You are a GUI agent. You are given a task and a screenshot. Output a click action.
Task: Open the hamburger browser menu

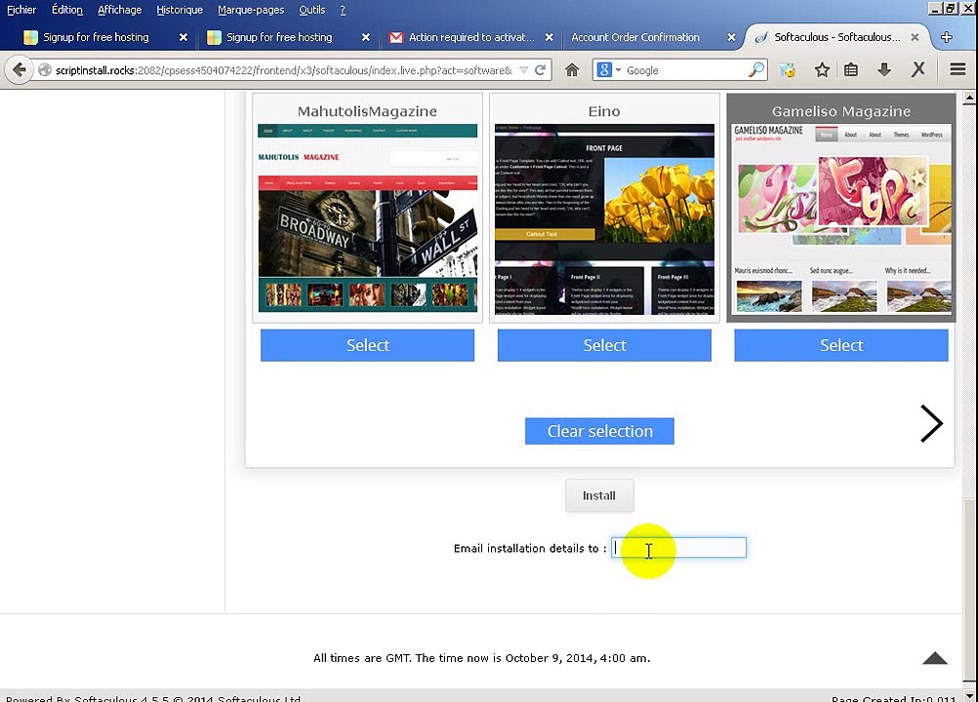[x=958, y=69]
